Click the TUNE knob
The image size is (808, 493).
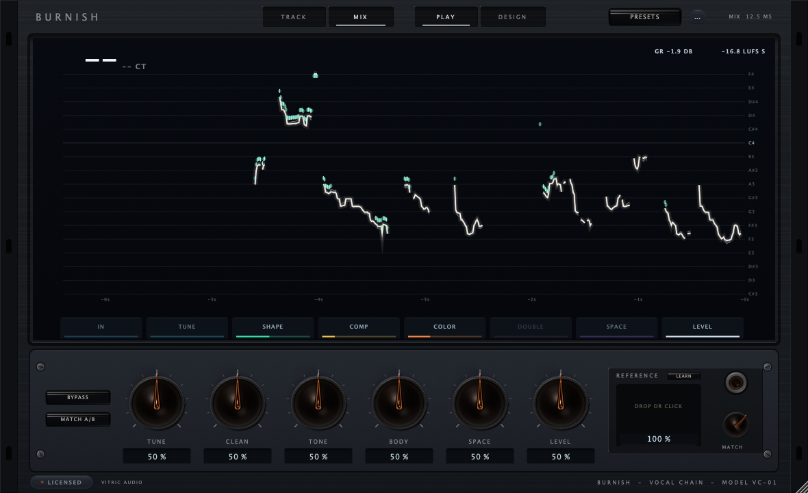(x=157, y=403)
